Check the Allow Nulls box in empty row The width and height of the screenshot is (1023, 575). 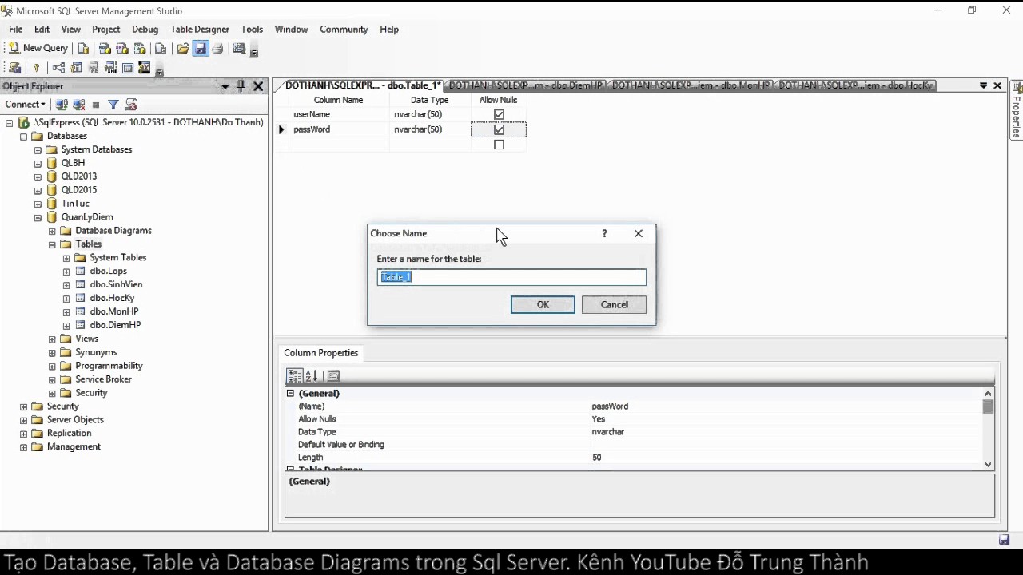tap(499, 145)
